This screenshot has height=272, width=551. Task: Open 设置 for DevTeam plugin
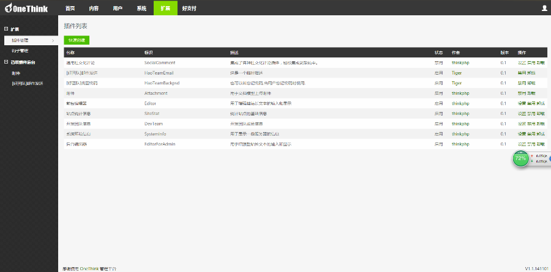[522, 124]
